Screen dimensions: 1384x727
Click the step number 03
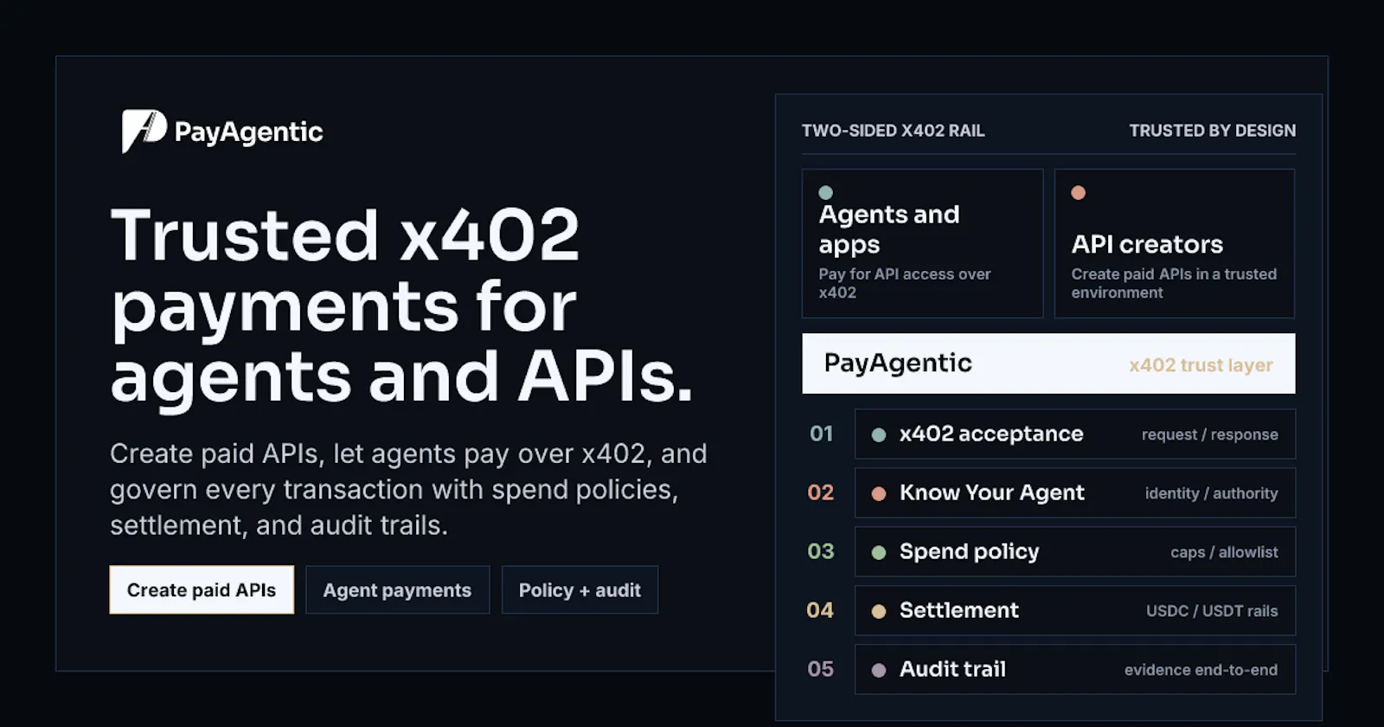(821, 551)
